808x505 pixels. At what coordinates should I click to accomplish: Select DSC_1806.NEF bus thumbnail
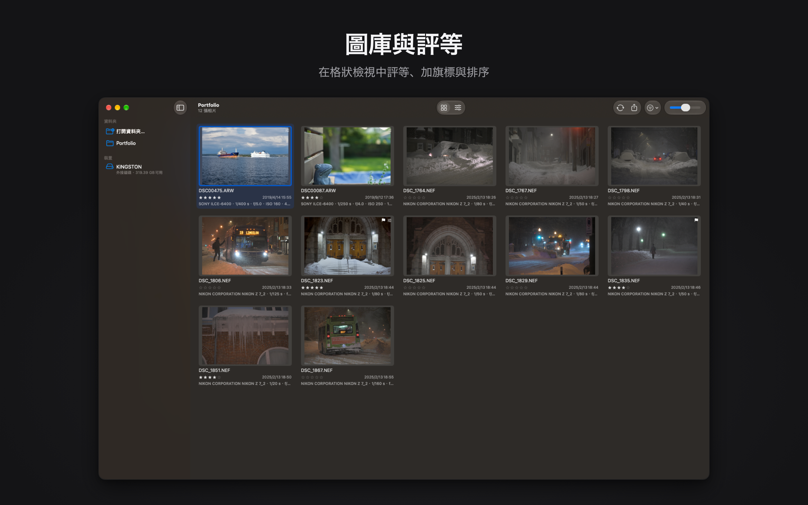tap(245, 245)
